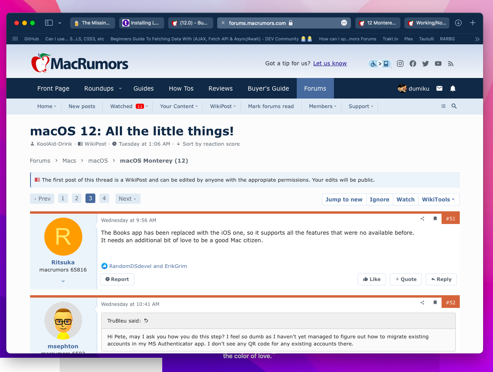
Task: Switch to Installing L... tab
Action: click(142, 23)
